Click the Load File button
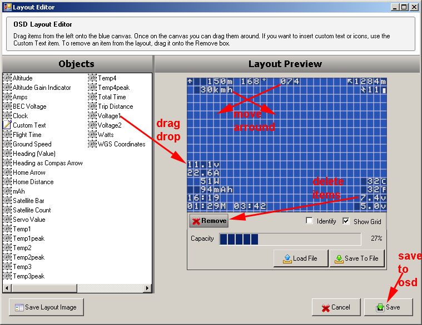Viewport: 422px width, 325px height. click(301, 258)
